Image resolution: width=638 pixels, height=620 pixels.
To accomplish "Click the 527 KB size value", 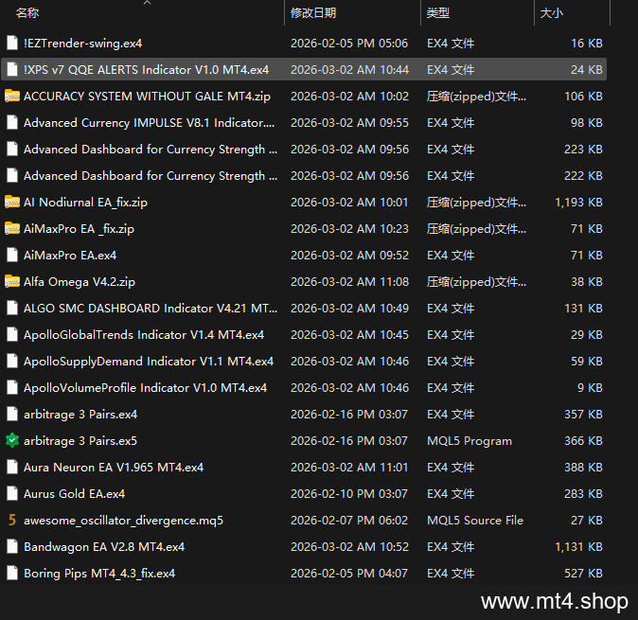I will [583, 574].
